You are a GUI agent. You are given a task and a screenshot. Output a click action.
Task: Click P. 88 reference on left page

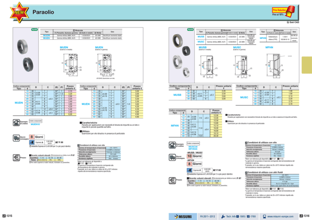59,142
